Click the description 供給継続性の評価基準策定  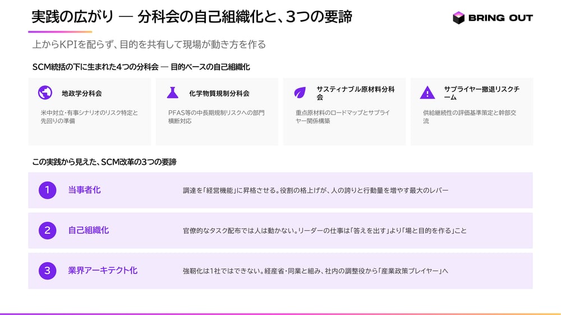[x=470, y=117]
